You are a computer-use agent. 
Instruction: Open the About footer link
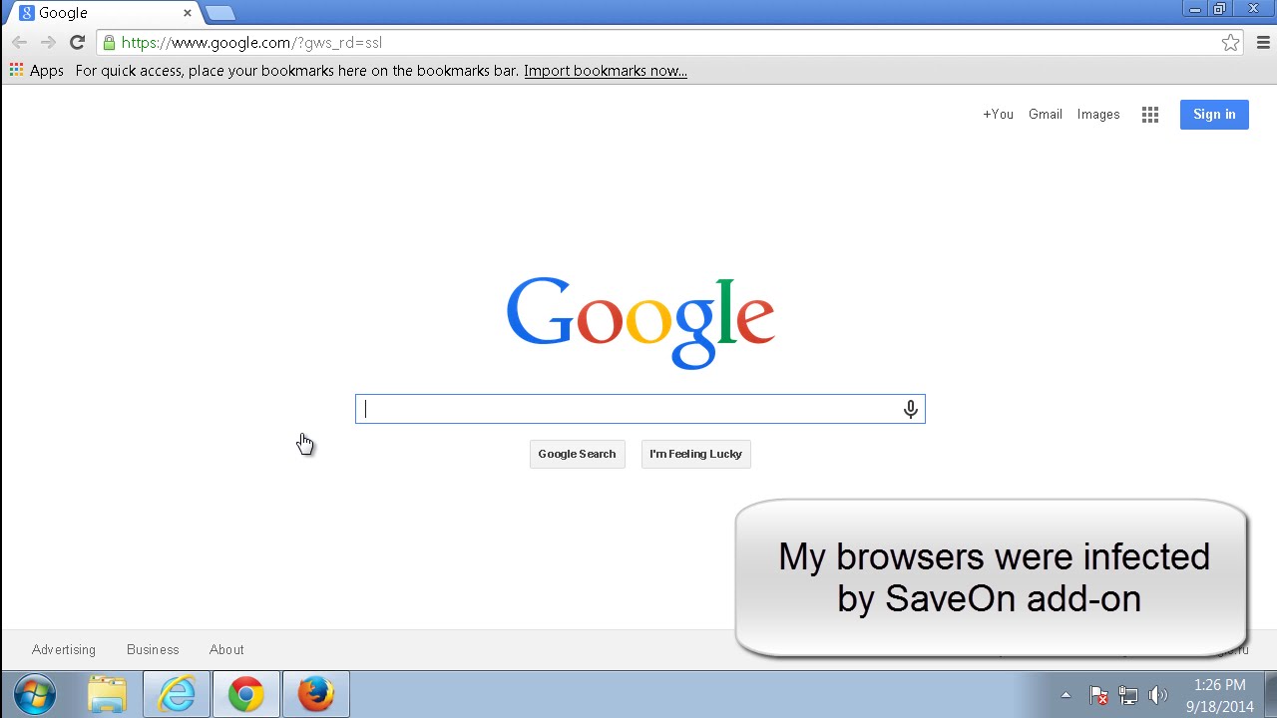(x=226, y=650)
